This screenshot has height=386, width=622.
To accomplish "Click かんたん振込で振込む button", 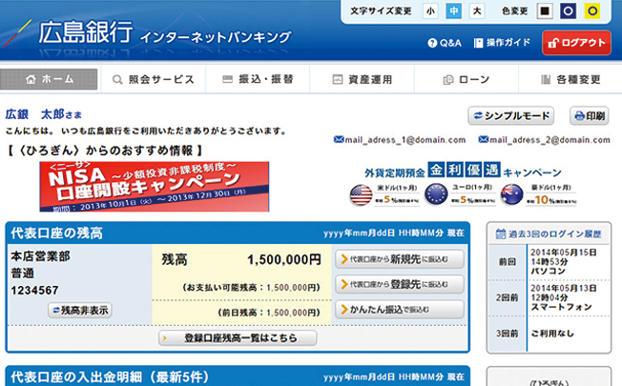I will (x=400, y=310).
